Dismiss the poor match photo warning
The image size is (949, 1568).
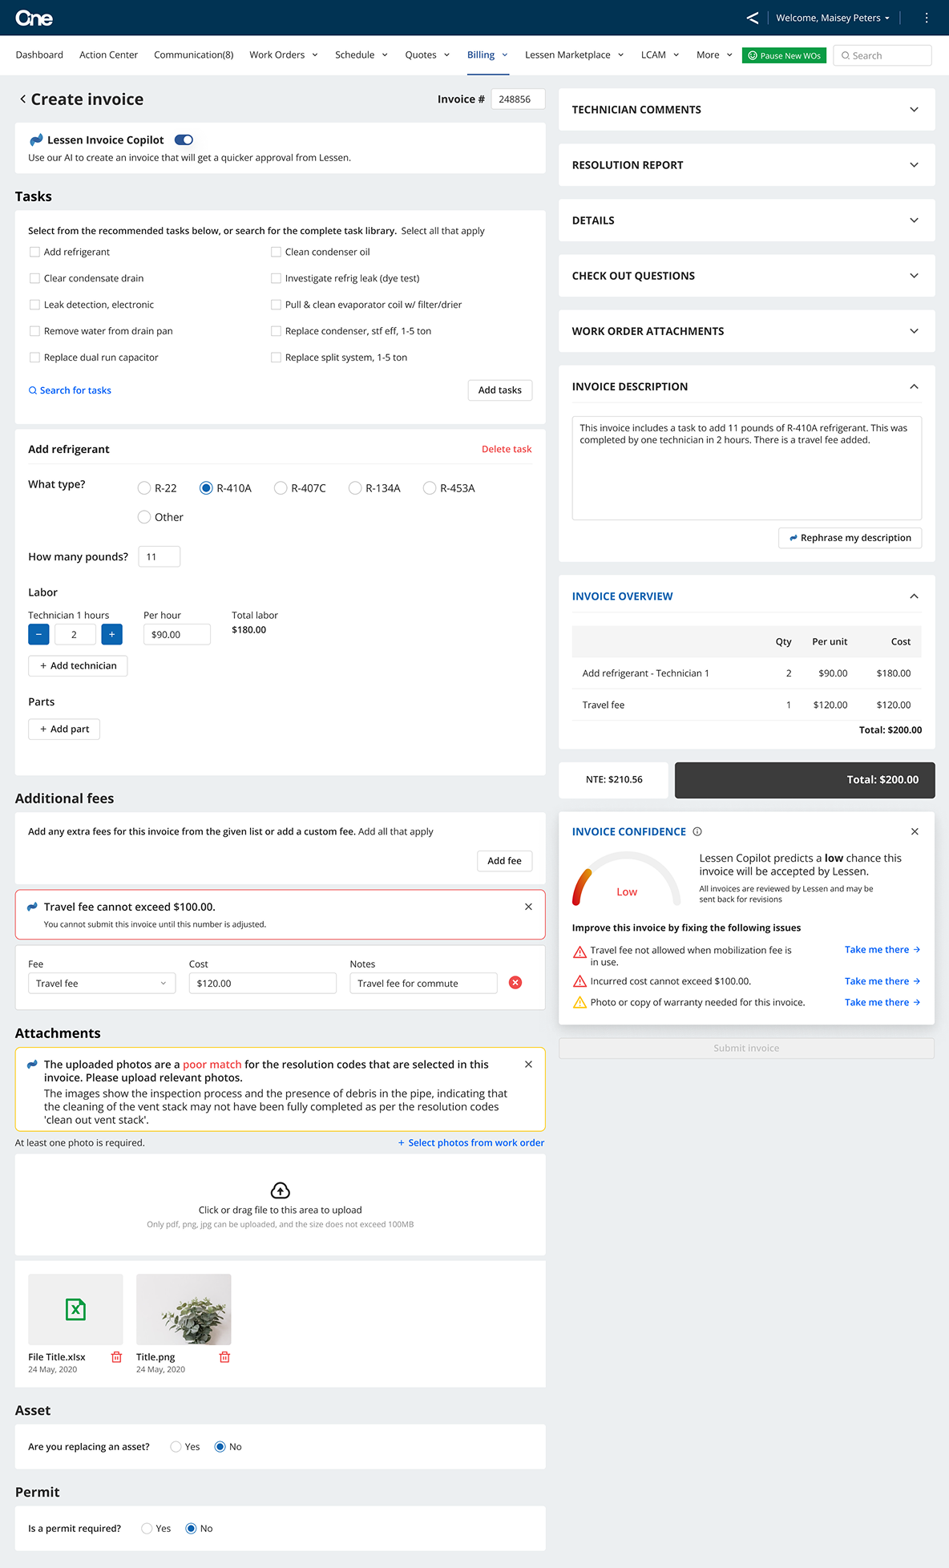(528, 1065)
